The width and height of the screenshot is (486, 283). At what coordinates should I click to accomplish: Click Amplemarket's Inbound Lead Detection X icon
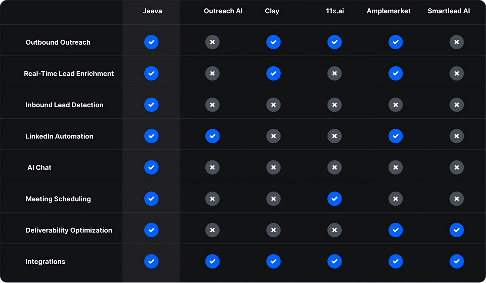(x=396, y=105)
